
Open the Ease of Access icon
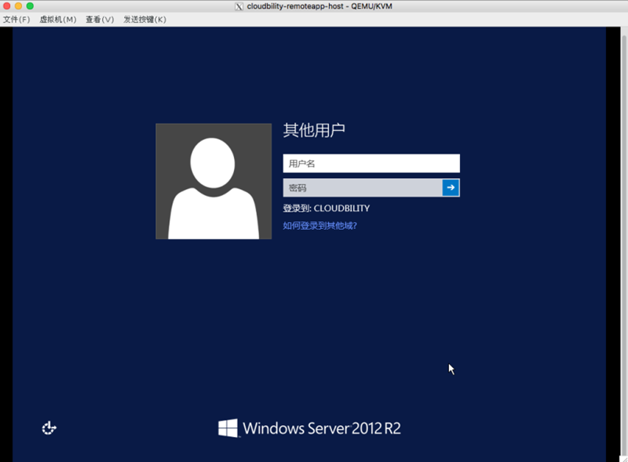pos(49,427)
